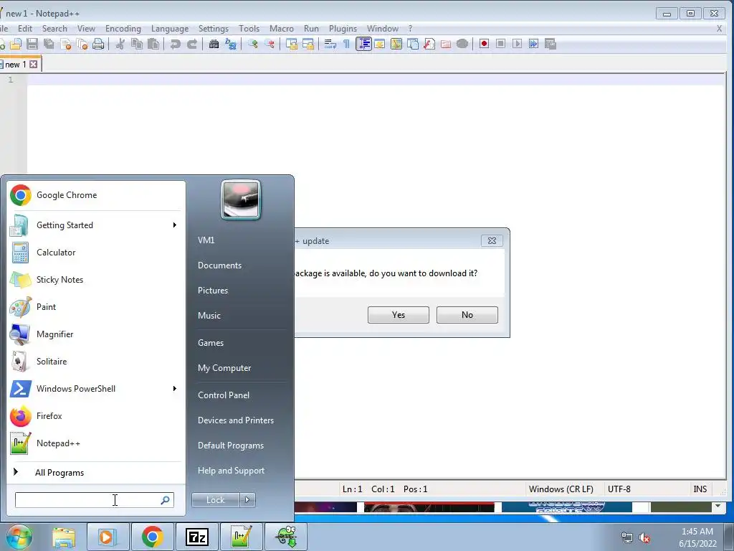
Task: Click the Zoom In toolbar icon
Action: point(253,44)
